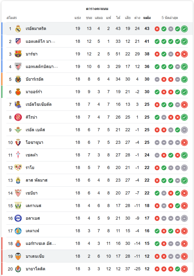Image resolution: width=194 pixels, height=276 pixels.
Task: Click the Sevilla club crest
Action: 18,193
